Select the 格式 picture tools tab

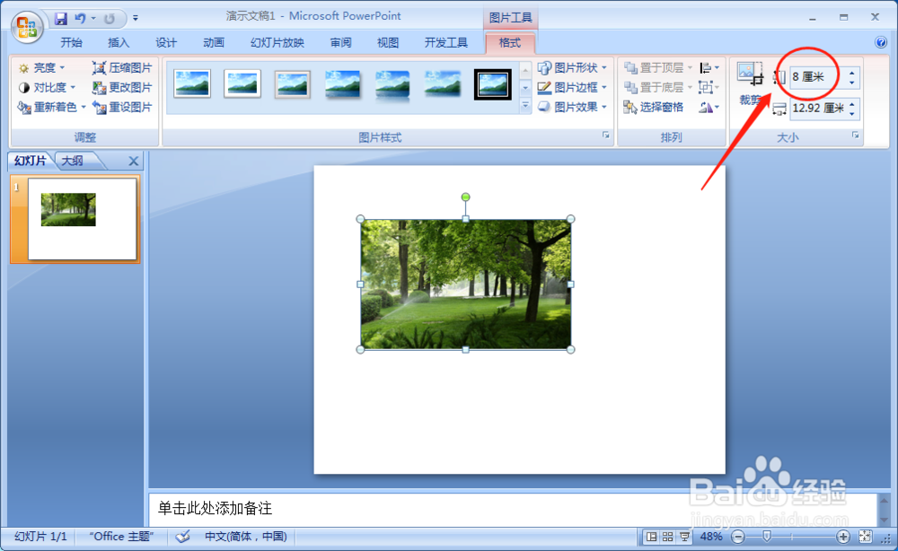[x=510, y=43]
